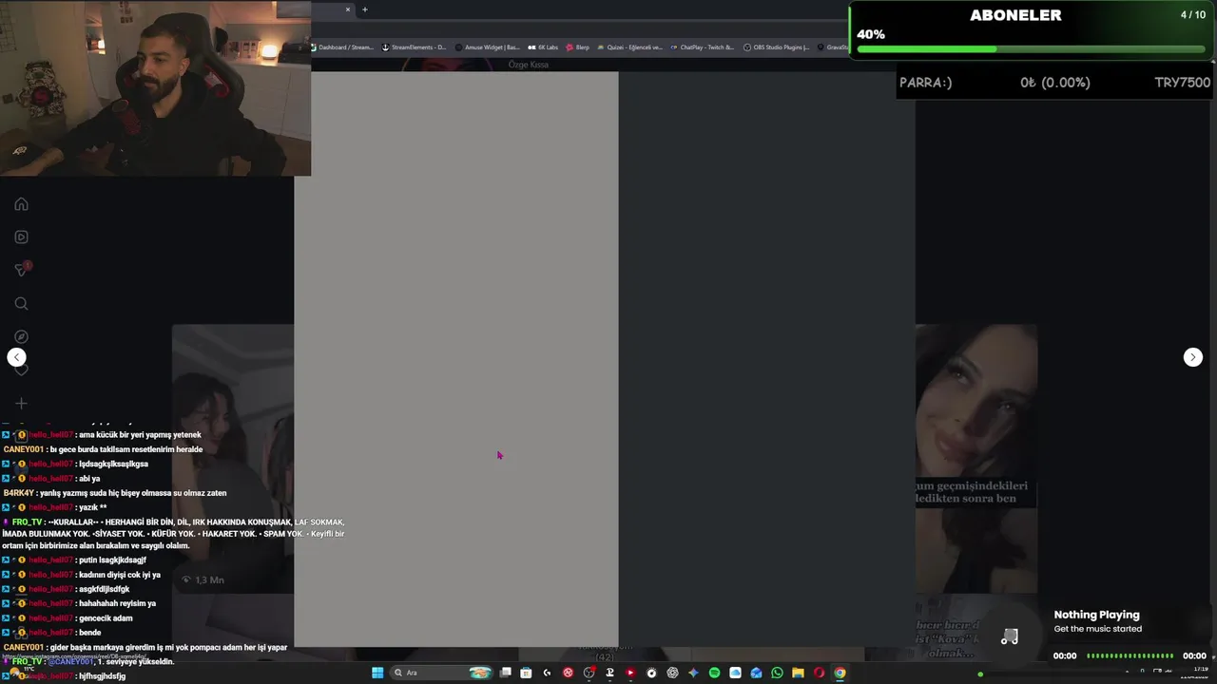Screen dimensions: 1217x684
Task: Open Mail app icon on taskbar
Action: (x=756, y=673)
